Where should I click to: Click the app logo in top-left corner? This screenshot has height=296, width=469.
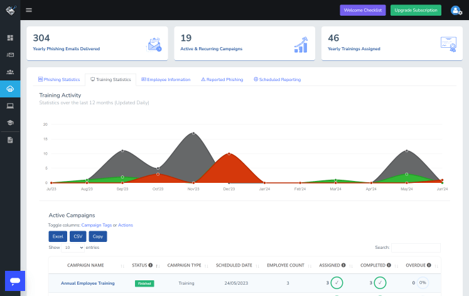tap(11, 10)
